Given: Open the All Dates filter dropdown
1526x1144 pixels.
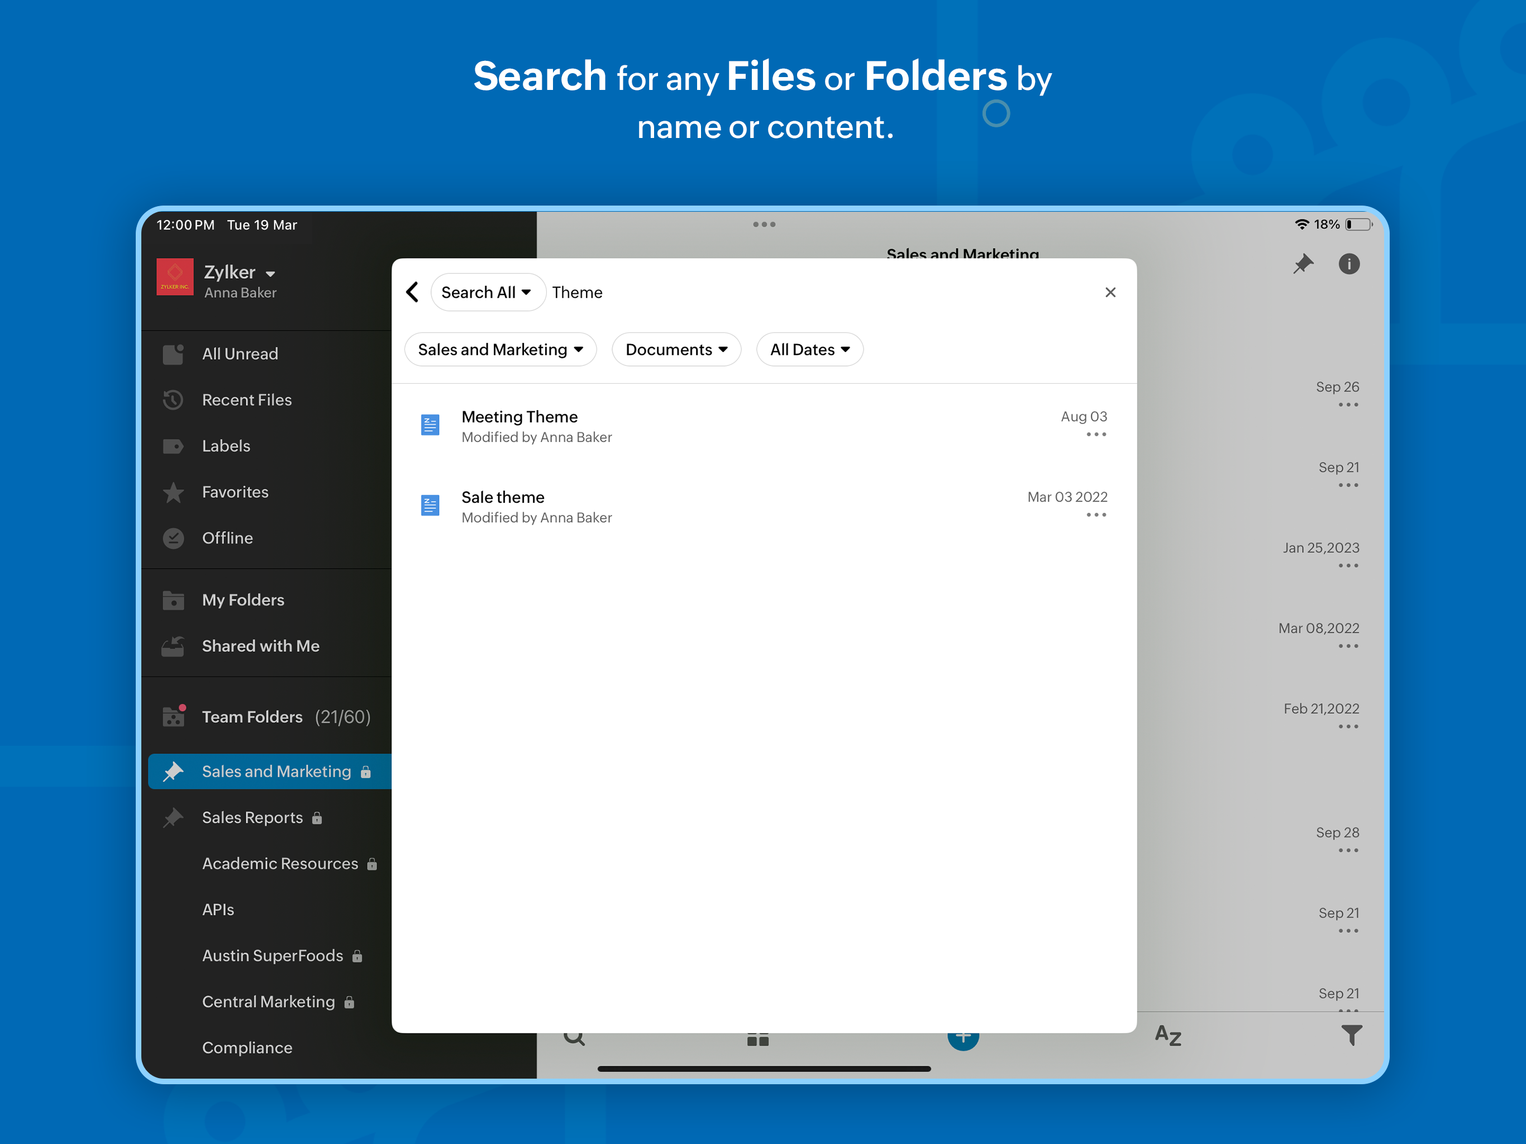Looking at the screenshot, I should click(x=809, y=350).
